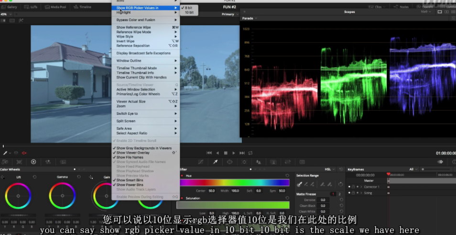Disable Show Gray Backgrounds in Viewers
This screenshot has height=235, width=456.
point(143,148)
